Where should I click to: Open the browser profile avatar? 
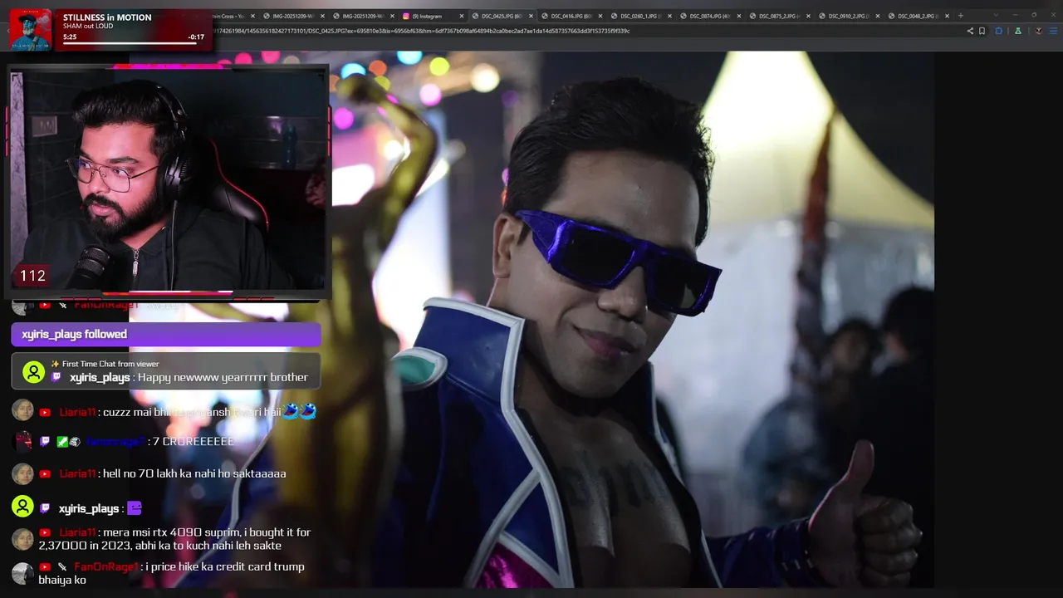tap(1038, 31)
